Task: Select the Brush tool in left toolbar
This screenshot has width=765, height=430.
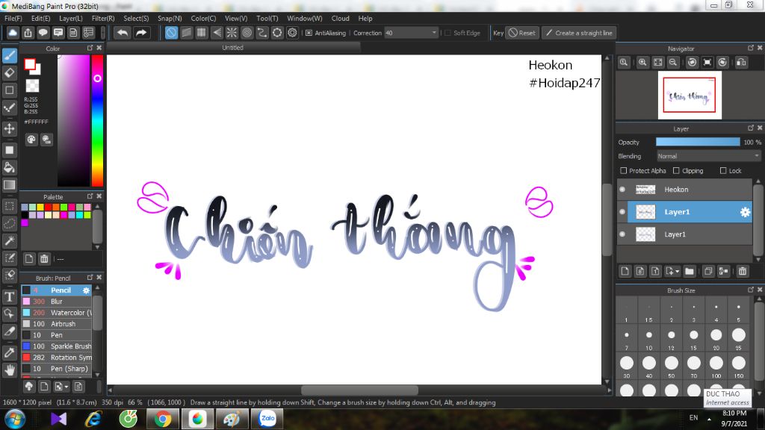Action: pos(9,55)
